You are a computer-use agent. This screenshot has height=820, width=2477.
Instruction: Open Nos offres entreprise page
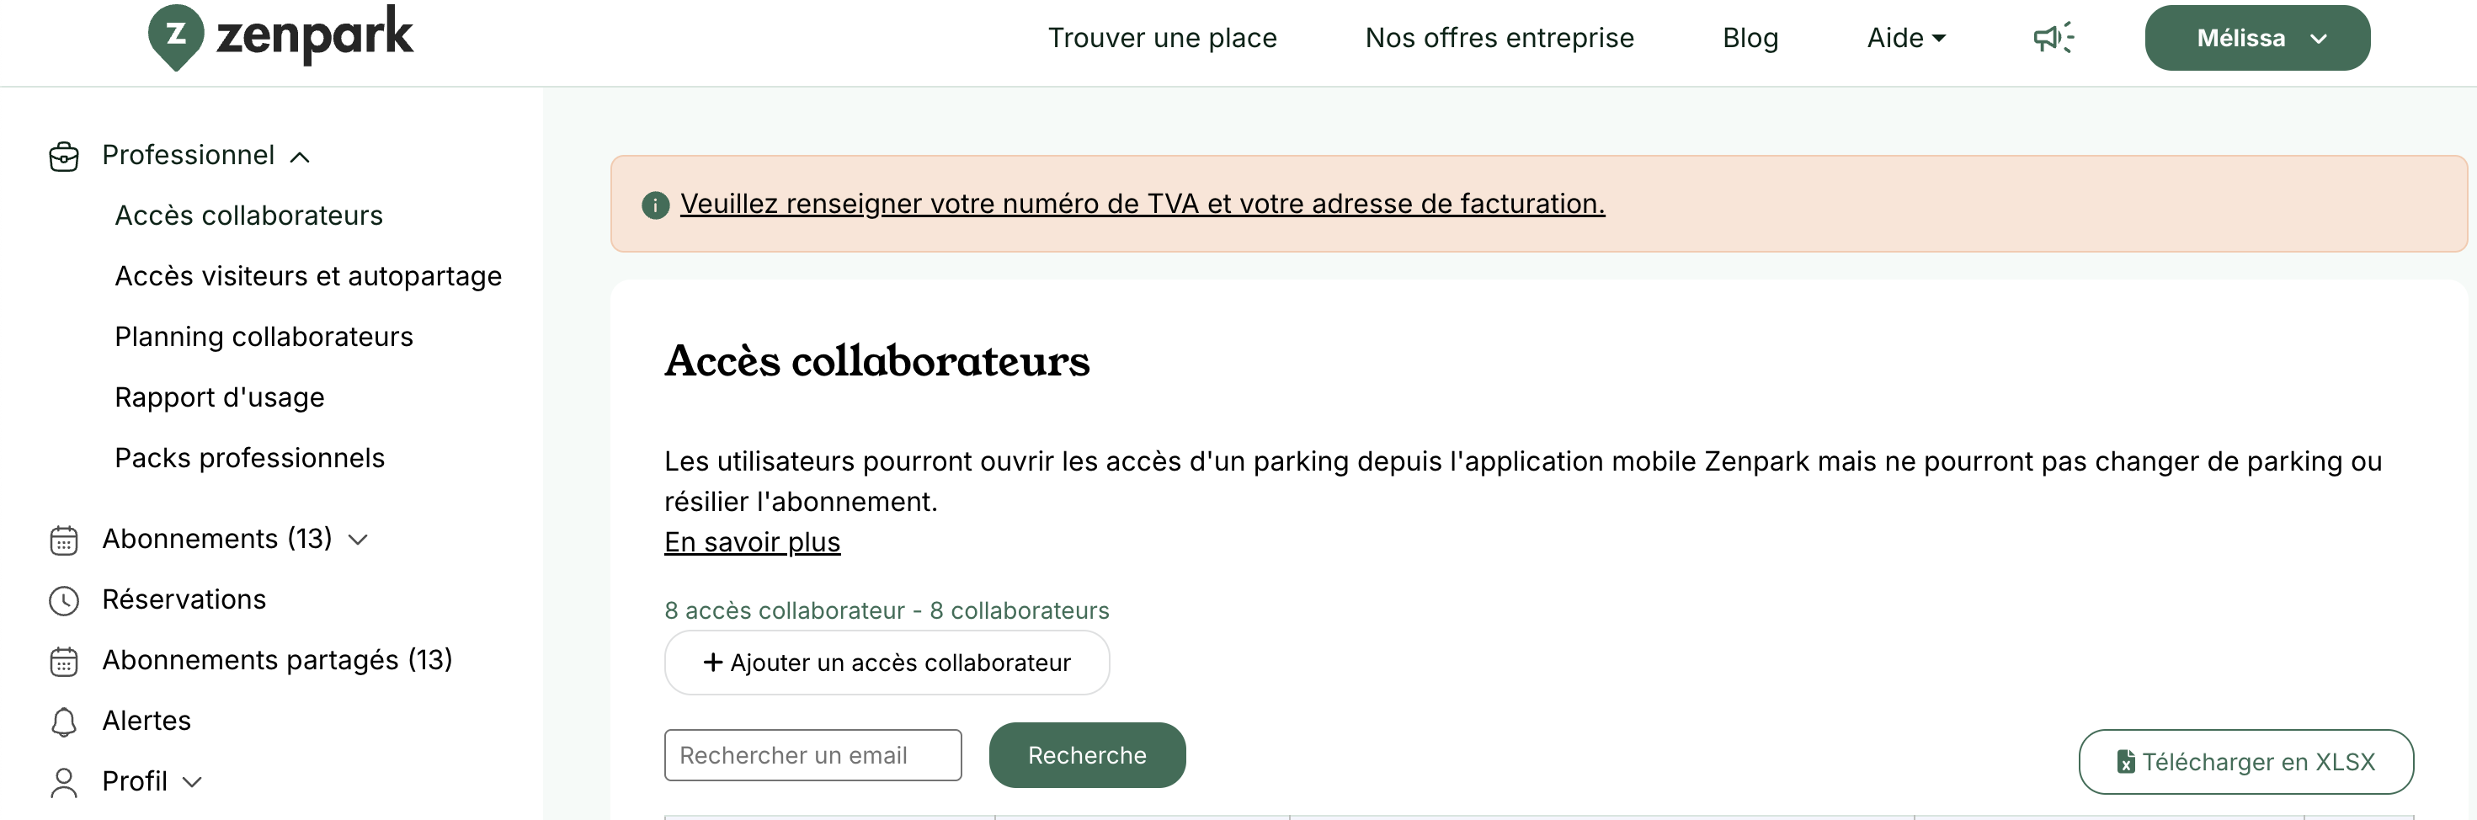tap(1500, 39)
